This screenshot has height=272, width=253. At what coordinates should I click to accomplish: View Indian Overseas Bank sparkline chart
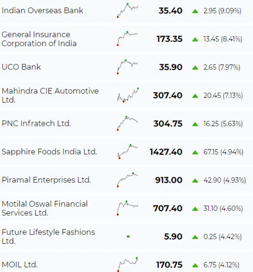point(128,10)
